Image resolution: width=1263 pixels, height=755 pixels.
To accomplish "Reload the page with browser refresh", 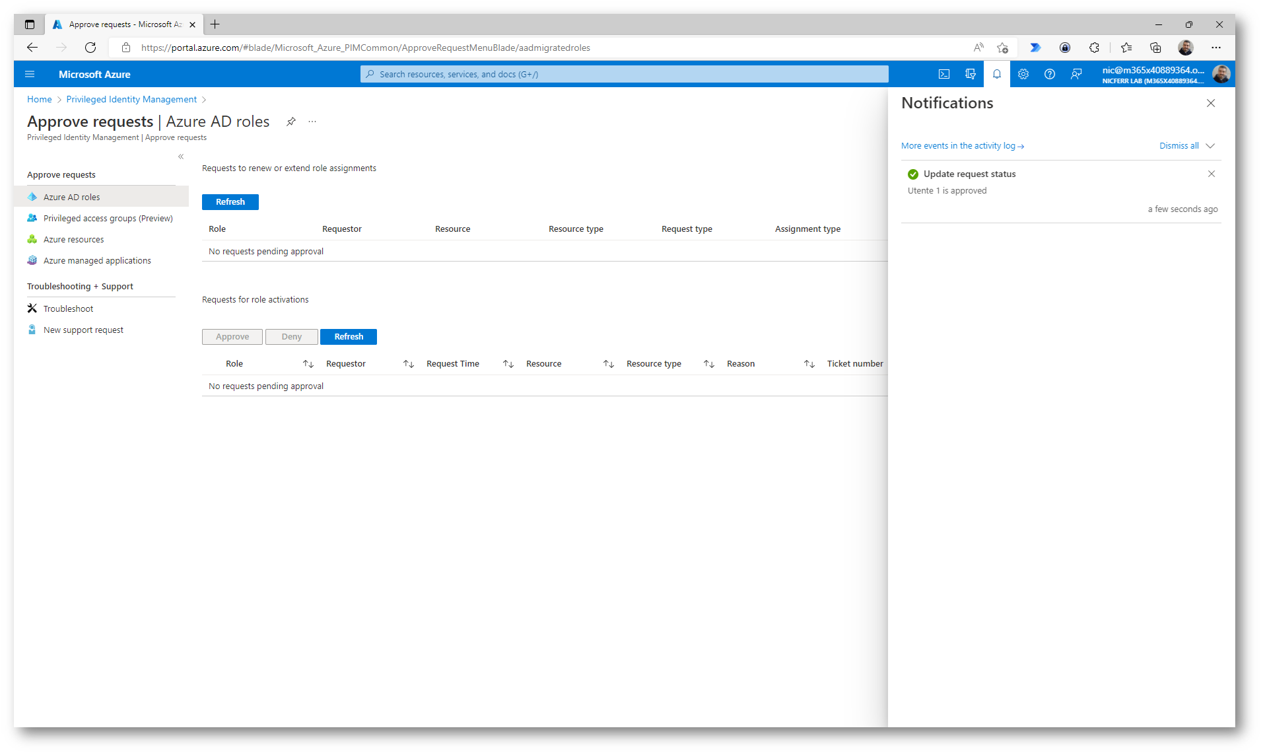I will pos(90,48).
